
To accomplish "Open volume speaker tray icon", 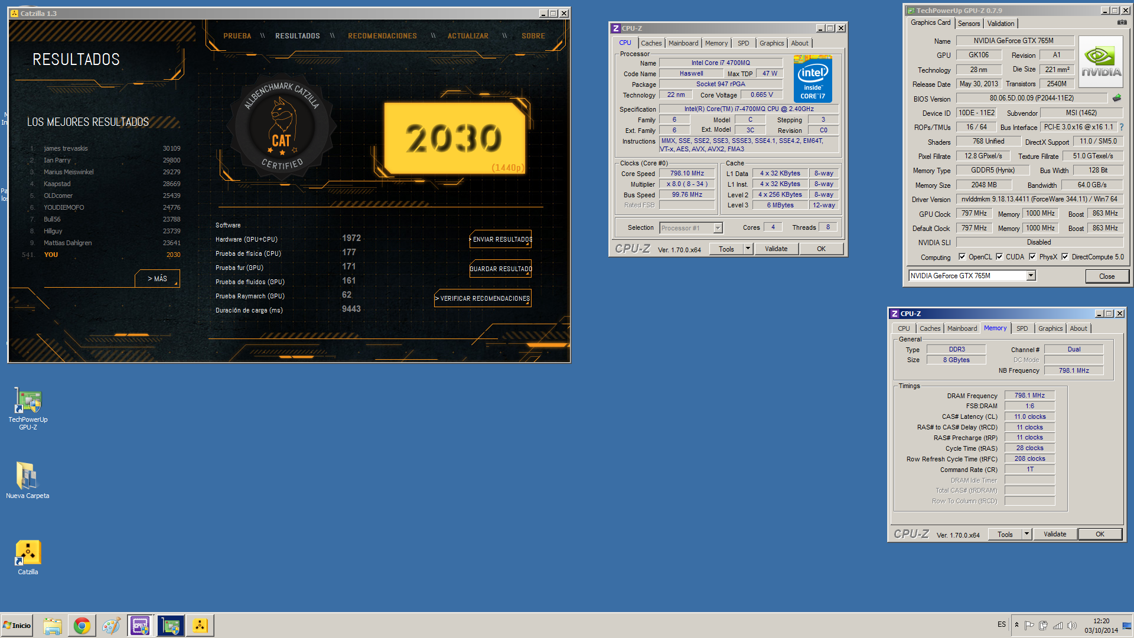I will pos(1071,625).
